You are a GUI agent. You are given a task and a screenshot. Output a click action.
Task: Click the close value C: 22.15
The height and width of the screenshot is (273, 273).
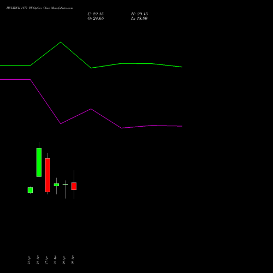point(96,14)
